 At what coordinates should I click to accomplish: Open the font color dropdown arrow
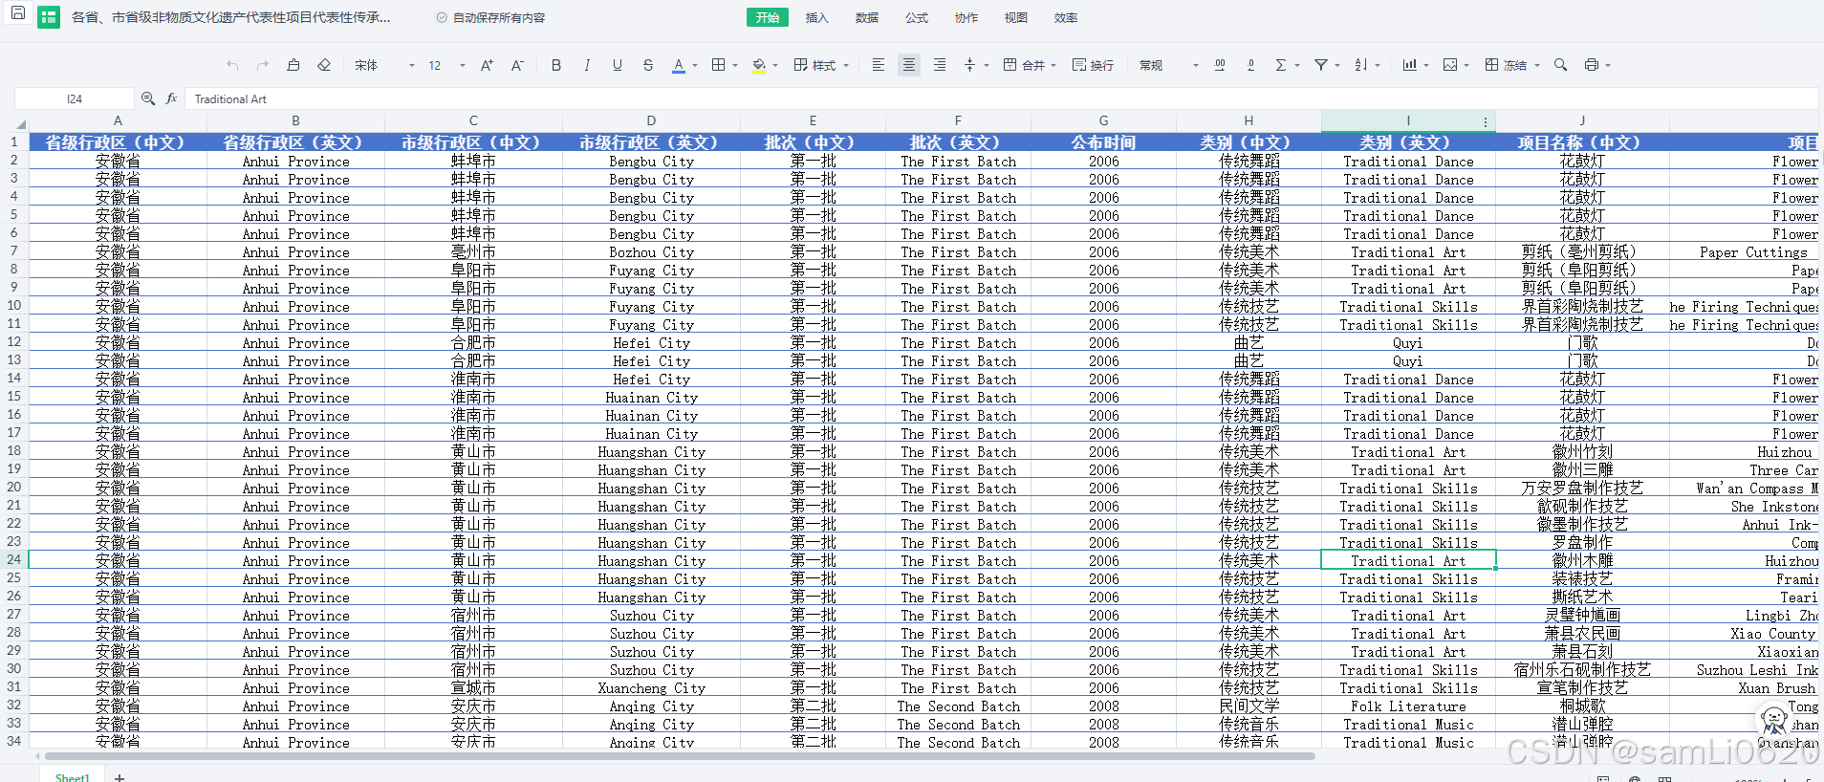click(x=695, y=66)
